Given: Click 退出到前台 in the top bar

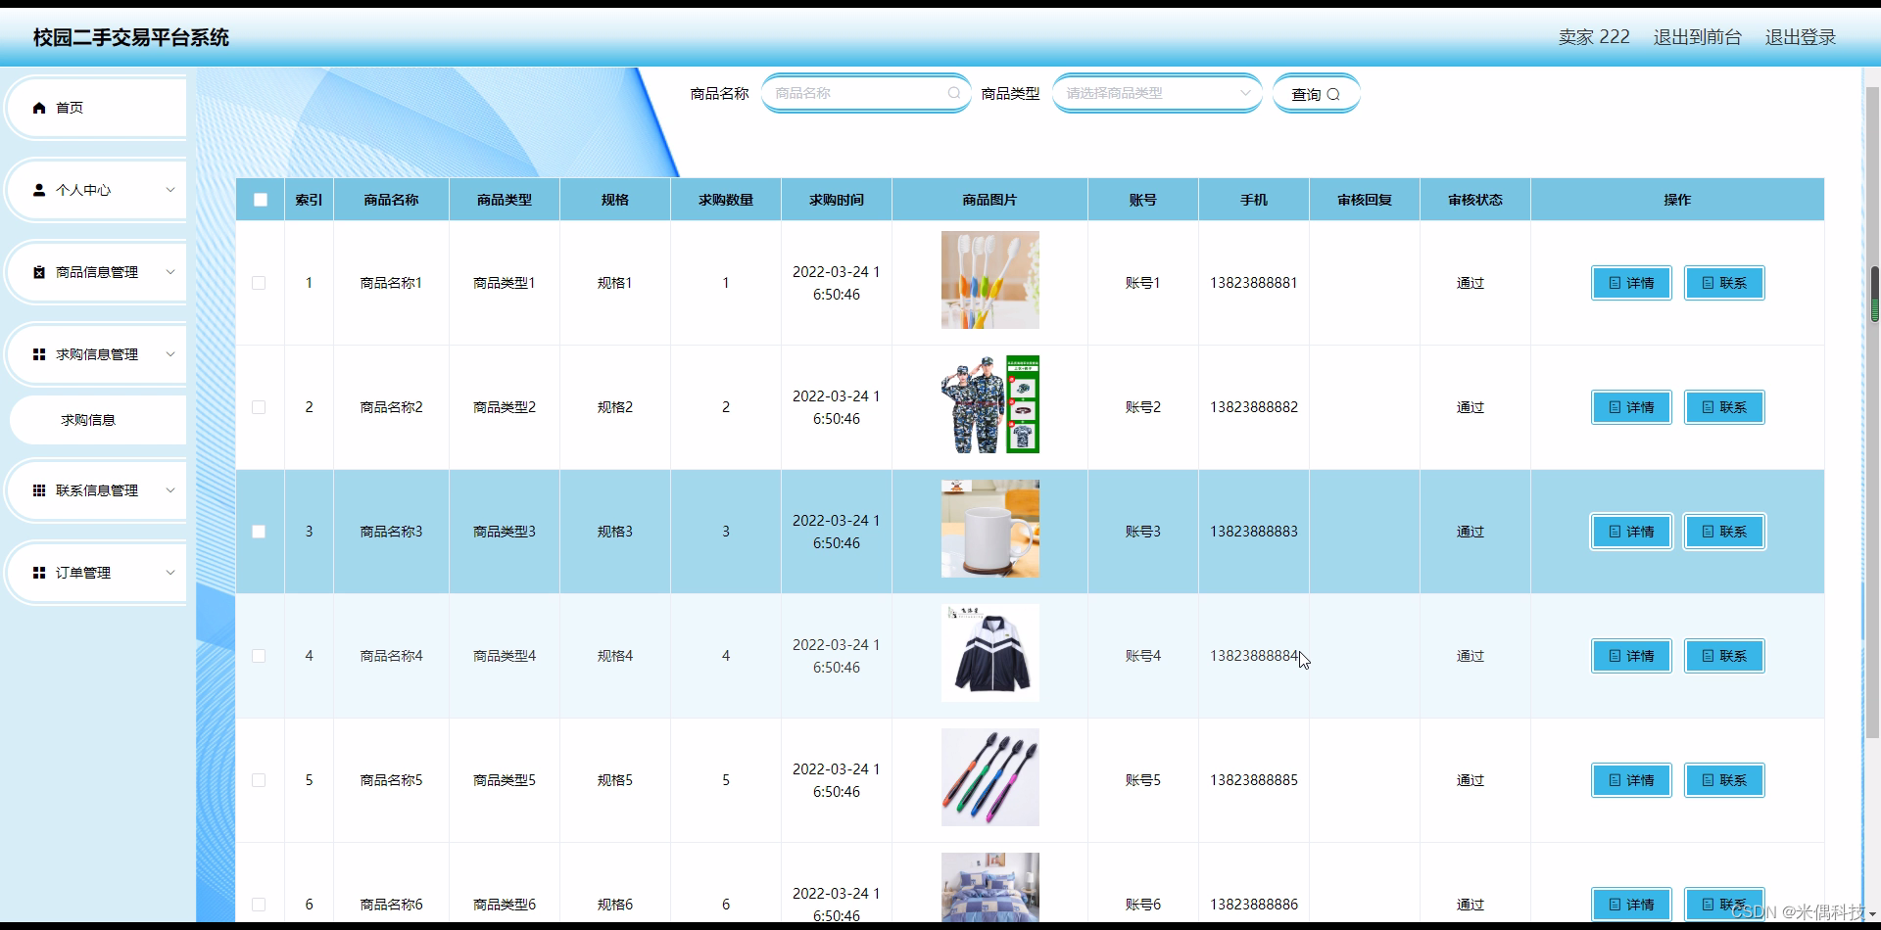Looking at the screenshot, I should [x=1696, y=37].
